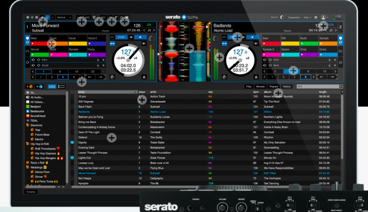Set autoloop to 16 beats on deck 1
368x212 pixels.
pos(77,71)
